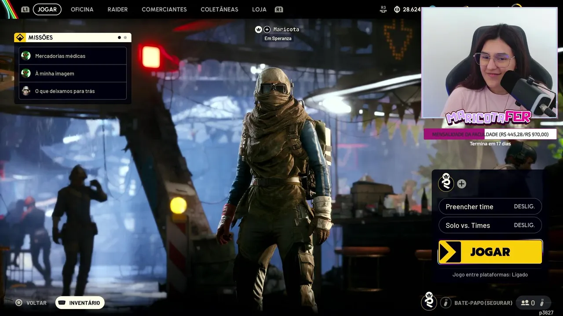The image size is (563, 316).
Task: Click the 28.624 currency balance
Action: (x=412, y=9)
